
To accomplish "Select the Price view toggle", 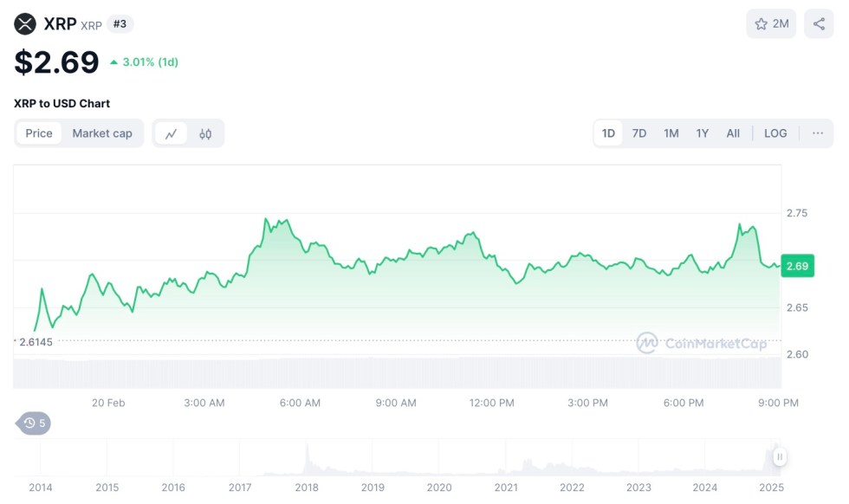I will (x=39, y=133).
